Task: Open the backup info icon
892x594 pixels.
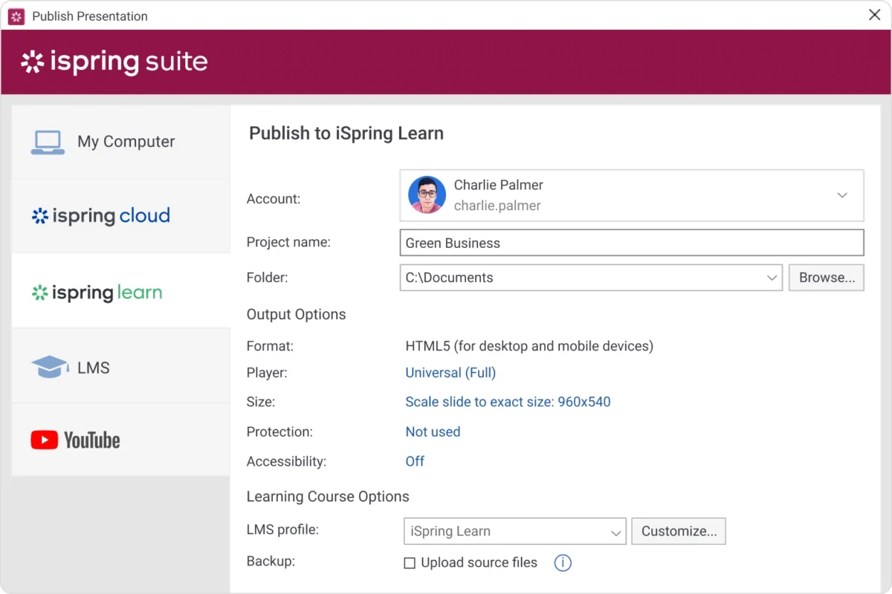Action: point(563,563)
